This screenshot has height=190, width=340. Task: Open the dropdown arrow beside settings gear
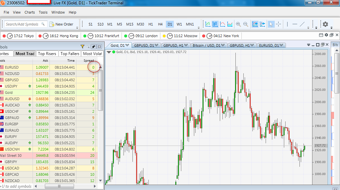(331, 28)
